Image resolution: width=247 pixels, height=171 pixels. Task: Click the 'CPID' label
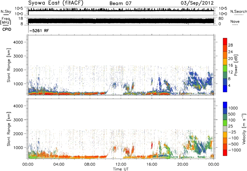(x=7, y=29)
